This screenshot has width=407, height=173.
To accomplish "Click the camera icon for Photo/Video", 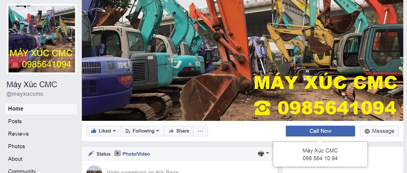I will click(x=118, y=153).
